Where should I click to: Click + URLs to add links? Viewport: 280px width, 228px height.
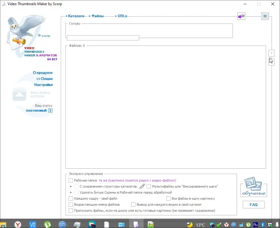[121, 16]
